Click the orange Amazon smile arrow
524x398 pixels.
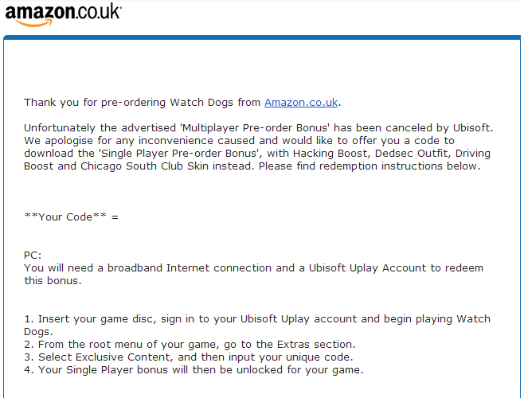[x=33, y=23]
